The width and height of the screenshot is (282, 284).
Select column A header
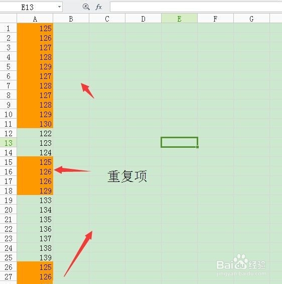tap(35, 19)
